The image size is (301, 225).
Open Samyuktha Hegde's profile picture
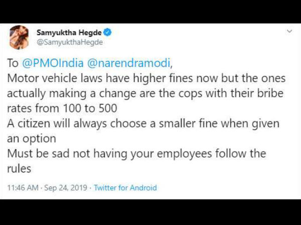point(19,37)
